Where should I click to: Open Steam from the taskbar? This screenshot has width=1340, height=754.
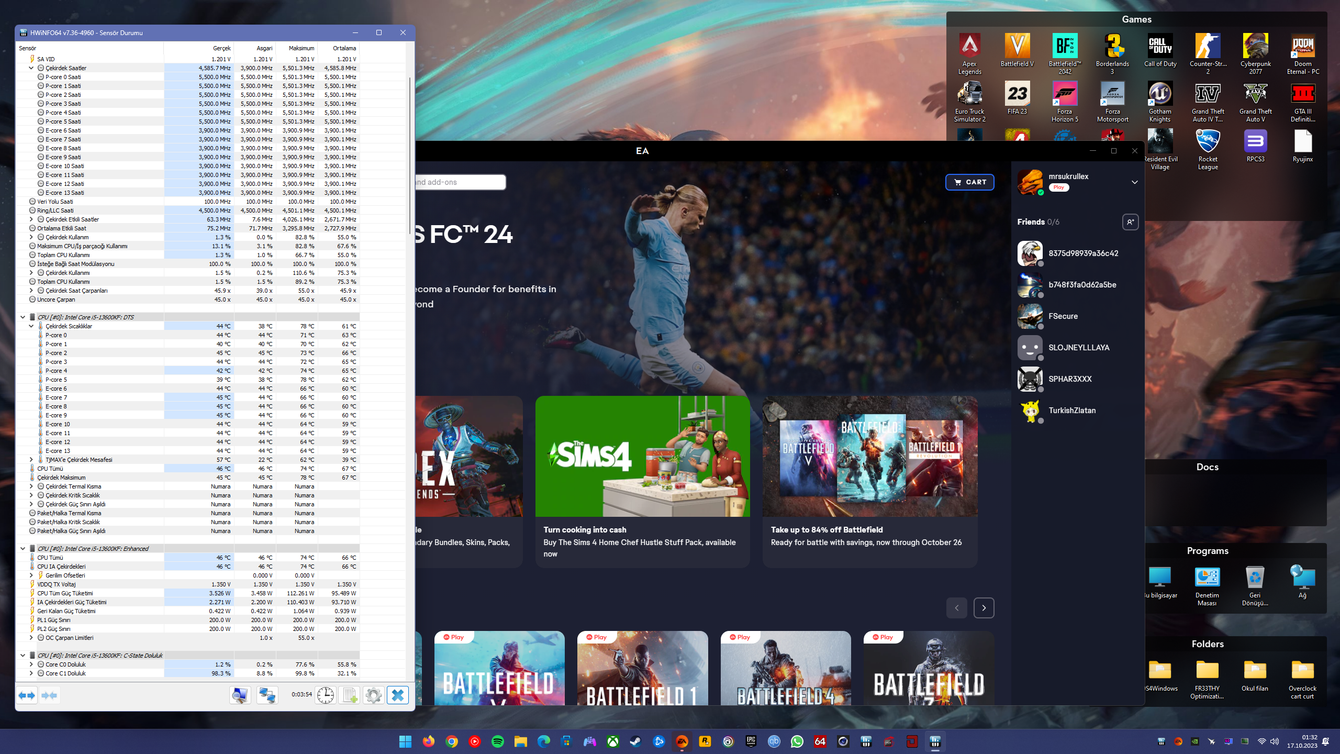(x=635, y=741)
